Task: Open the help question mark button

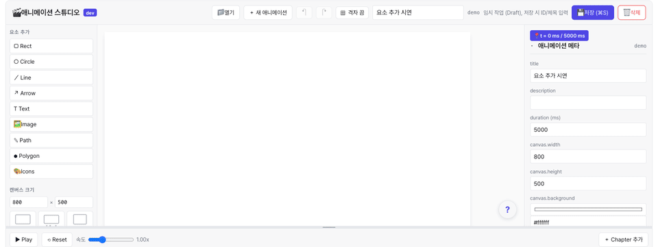Action: pyautogui.click(x=507, y=210)
